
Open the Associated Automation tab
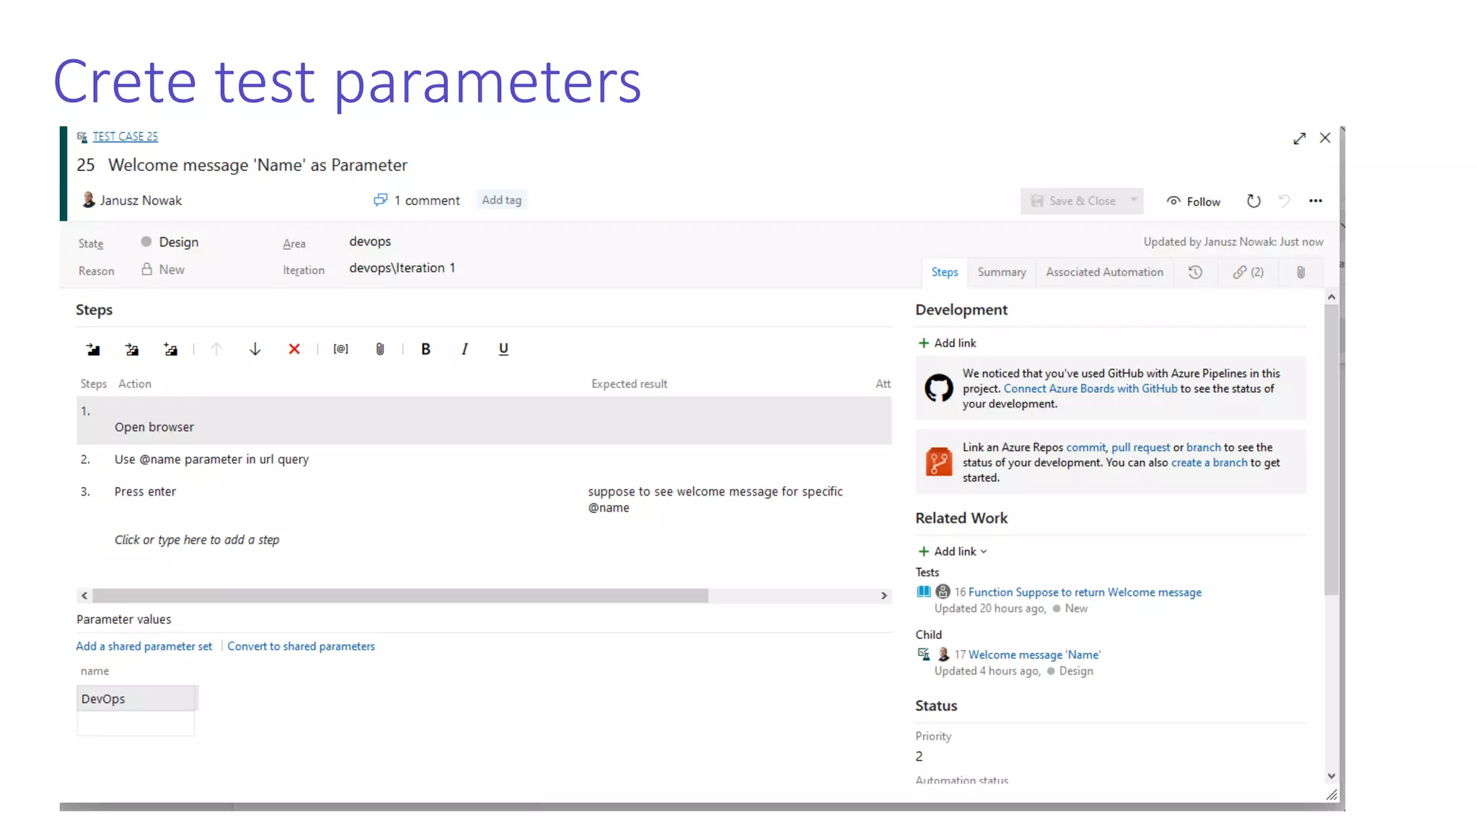click(1104, 273)
